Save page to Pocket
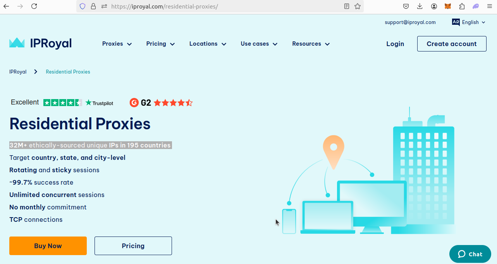497x264 pixels. (406, 6)
